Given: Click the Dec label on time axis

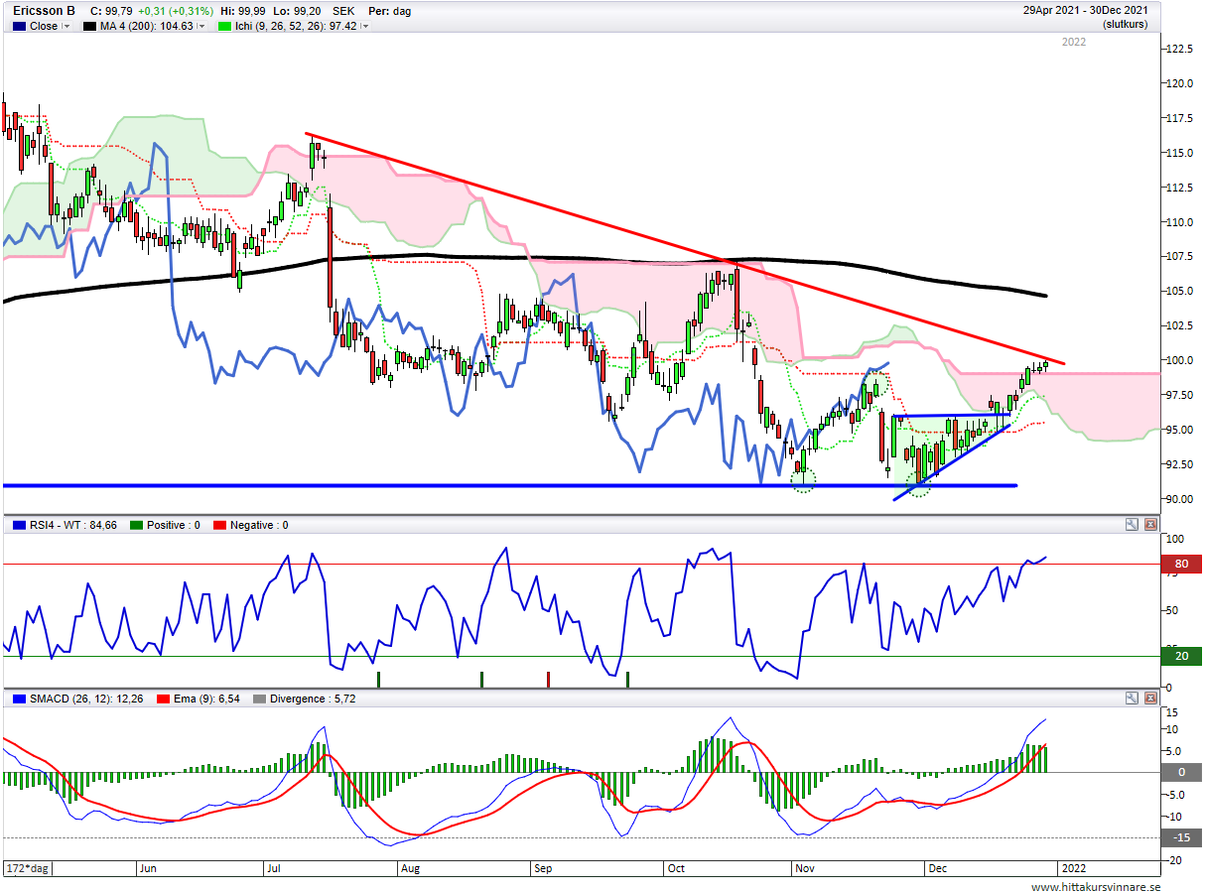Looking at the screenshot, I should (x=937, y=868).
